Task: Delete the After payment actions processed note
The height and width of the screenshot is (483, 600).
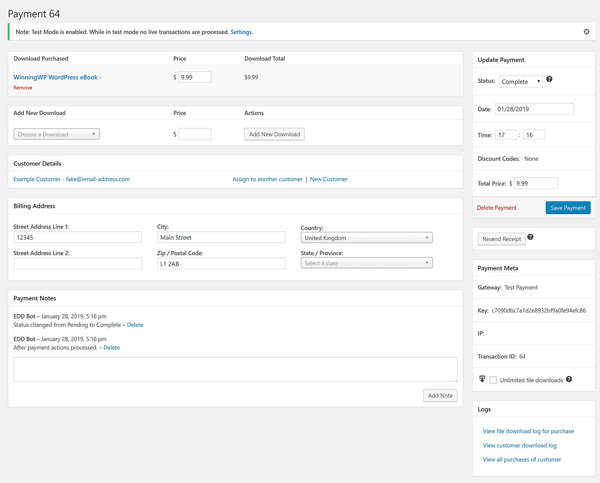Action: pos(112,347)
